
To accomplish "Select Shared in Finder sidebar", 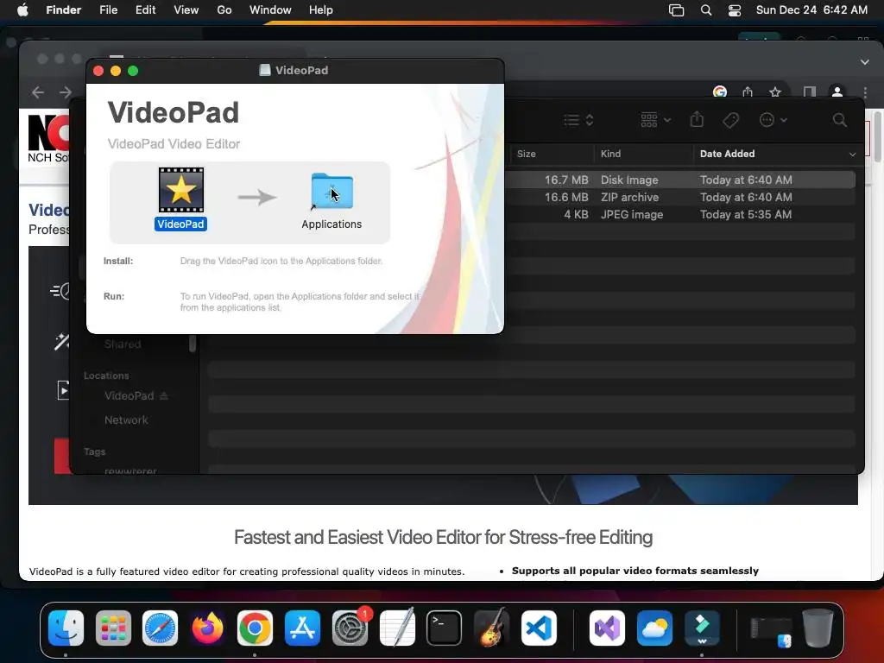I will 123,344.
